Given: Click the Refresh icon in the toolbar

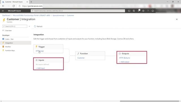Looking at the screenshot, I should pos(35,26).
